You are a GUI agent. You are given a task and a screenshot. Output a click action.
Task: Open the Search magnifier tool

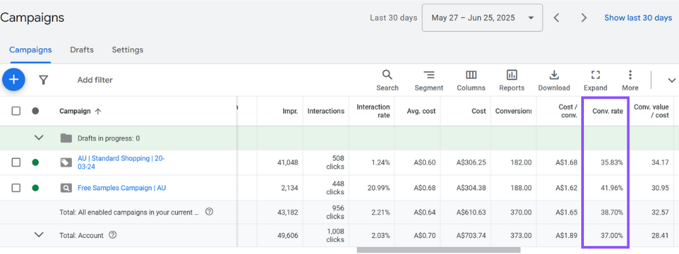[x=387, y=81]
